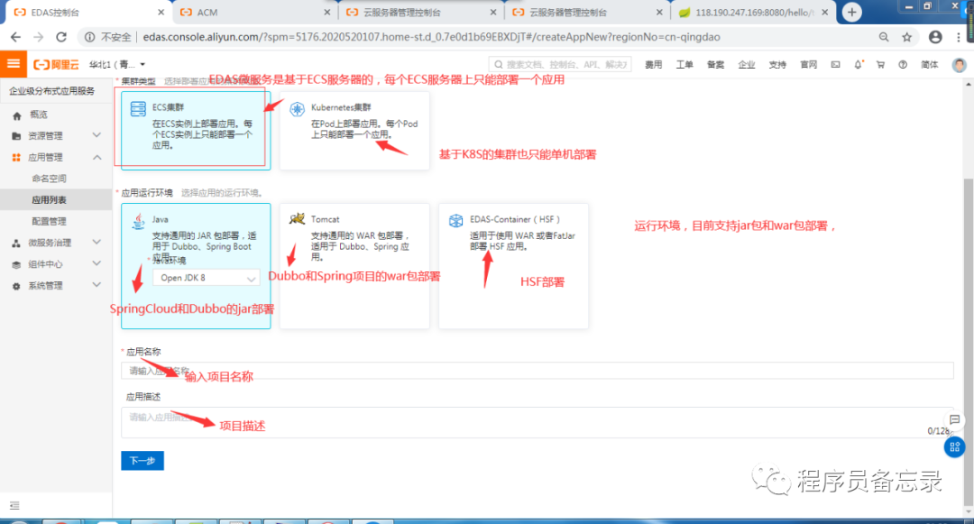974x524 pixels.
Task: Expand 微服务治理 in the sidebar
Action: click(56, 243)
